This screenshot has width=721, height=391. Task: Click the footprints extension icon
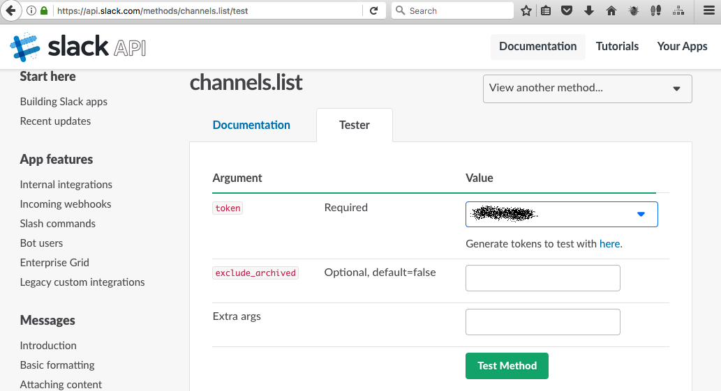[x=655, y=10]
